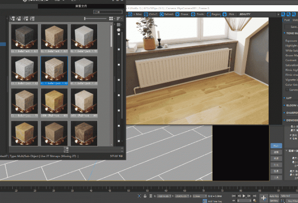Toggle the Set Key mode button
This screenshot has width=298, height=203.
pos(274,200)
